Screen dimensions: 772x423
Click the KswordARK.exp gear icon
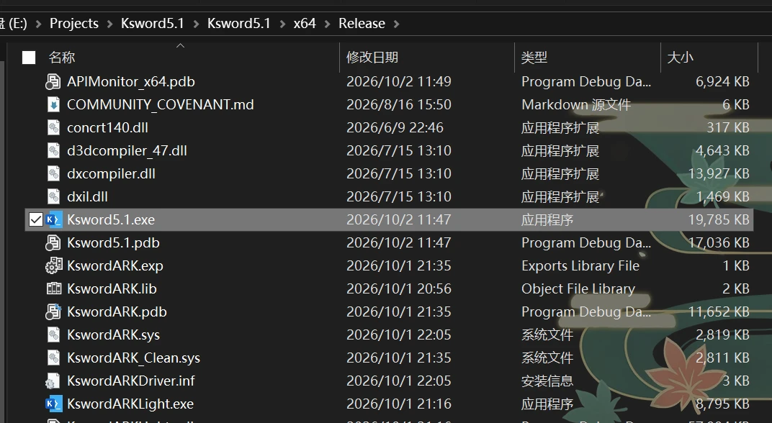54,265
